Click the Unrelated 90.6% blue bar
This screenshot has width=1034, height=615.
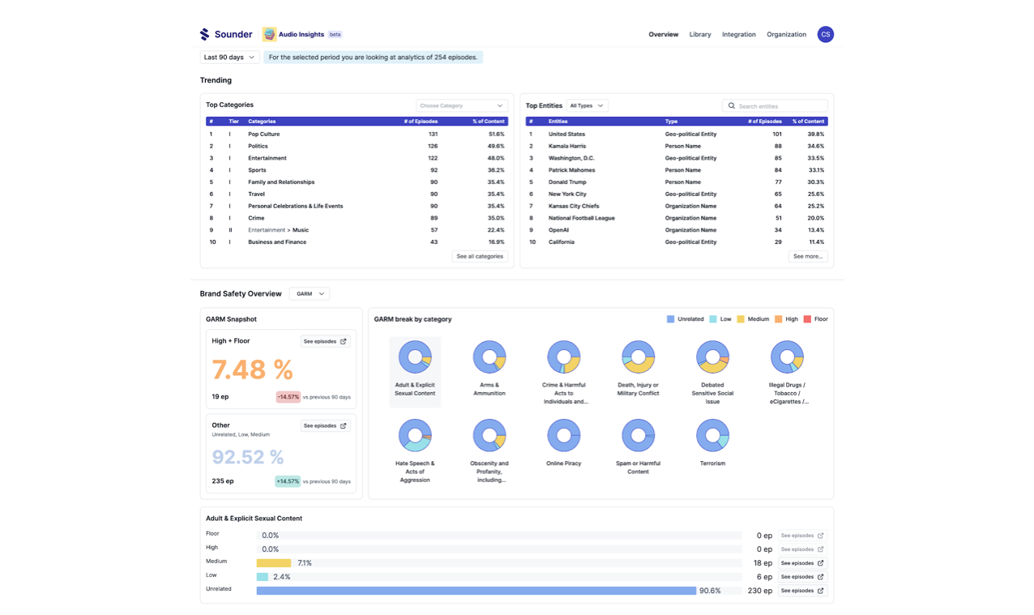(x=476, y=591)
